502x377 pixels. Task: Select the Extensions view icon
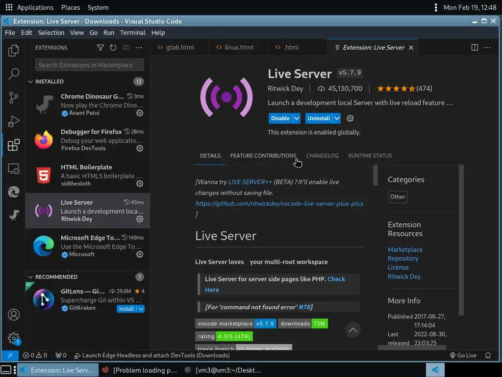point(13,145)
